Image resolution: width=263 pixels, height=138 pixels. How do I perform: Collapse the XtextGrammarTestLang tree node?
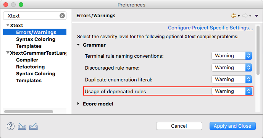click(x=8, y=53)
